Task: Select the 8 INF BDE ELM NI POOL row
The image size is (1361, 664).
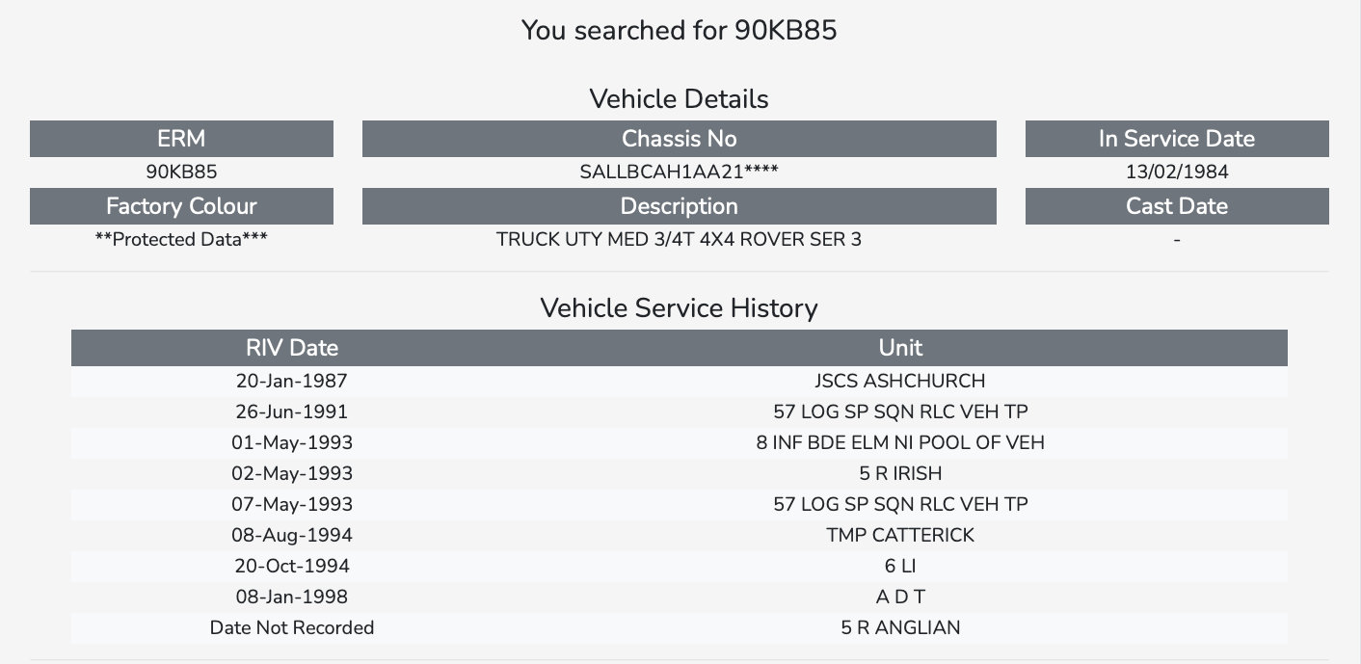Action: pos(680,442)
